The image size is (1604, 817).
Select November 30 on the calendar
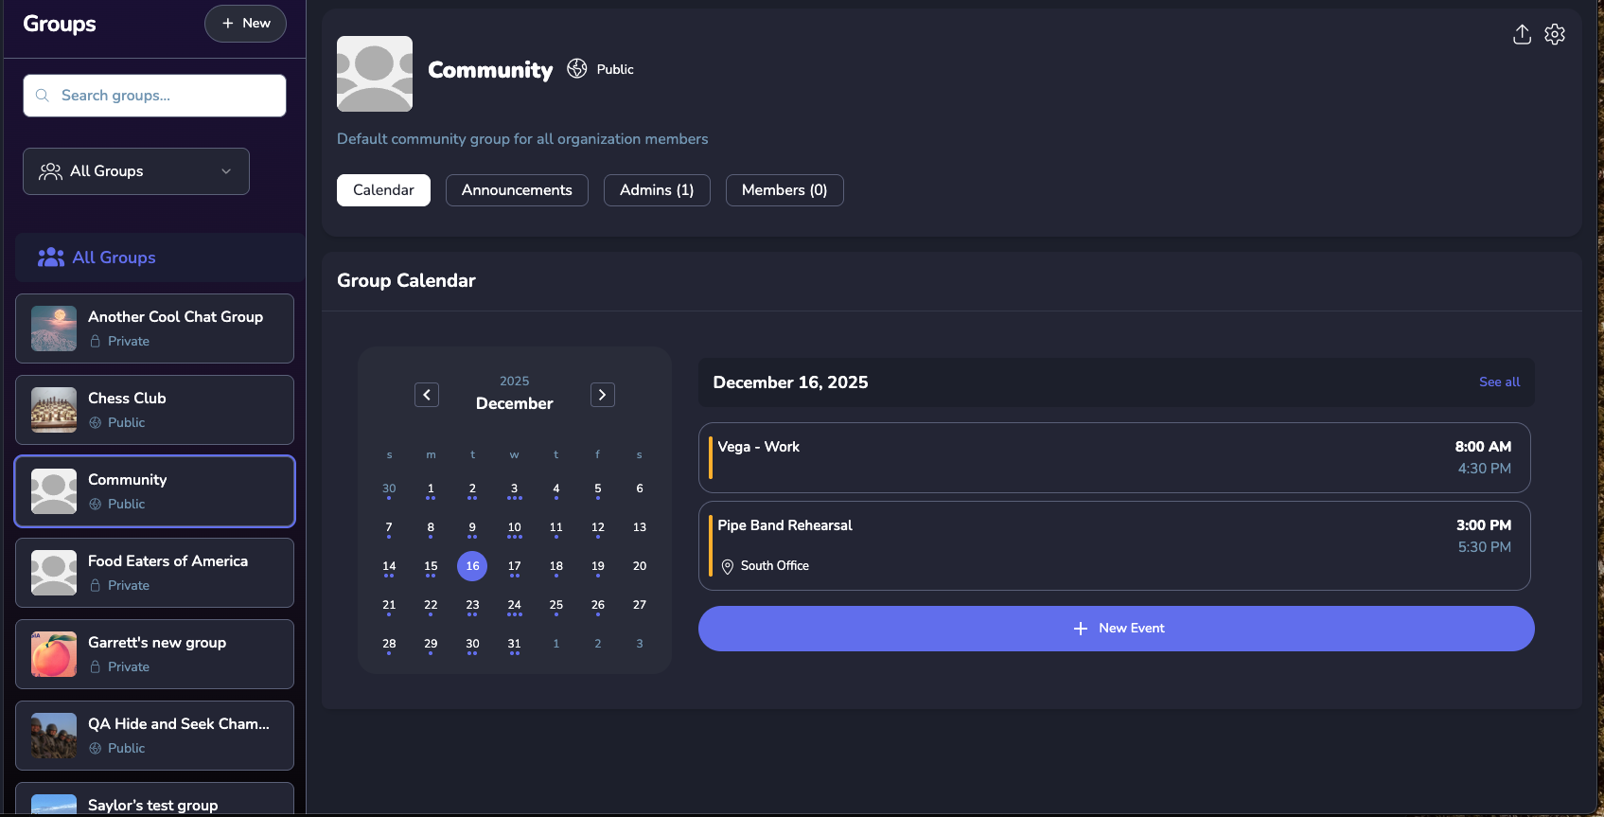[x=389, y=489]
